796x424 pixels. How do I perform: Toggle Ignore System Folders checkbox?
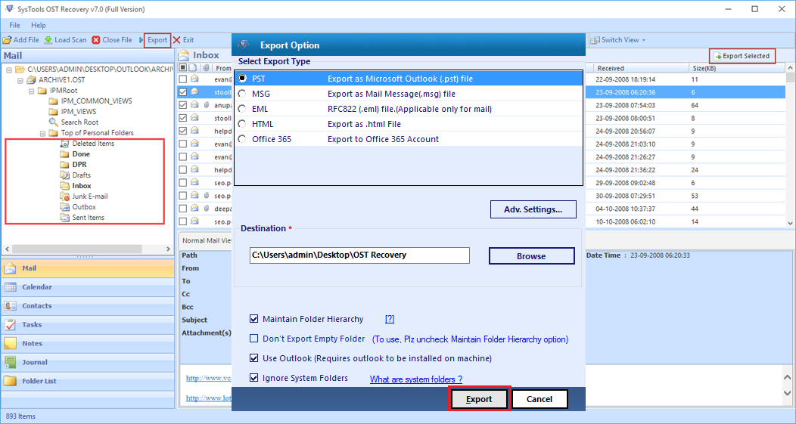[x=253, y=378]
